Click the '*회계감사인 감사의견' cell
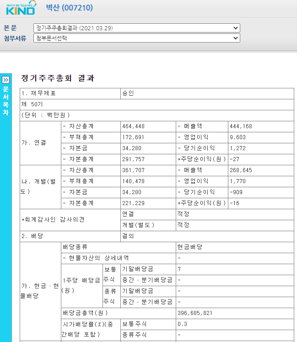Image resolution: width=297 pixels, height=342 pixels. click(x=70, y=220)
